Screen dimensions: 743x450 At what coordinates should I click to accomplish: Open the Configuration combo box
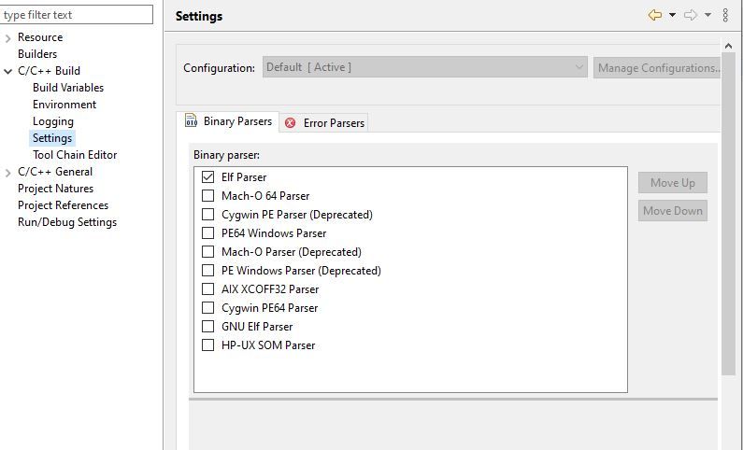point(425,67)
